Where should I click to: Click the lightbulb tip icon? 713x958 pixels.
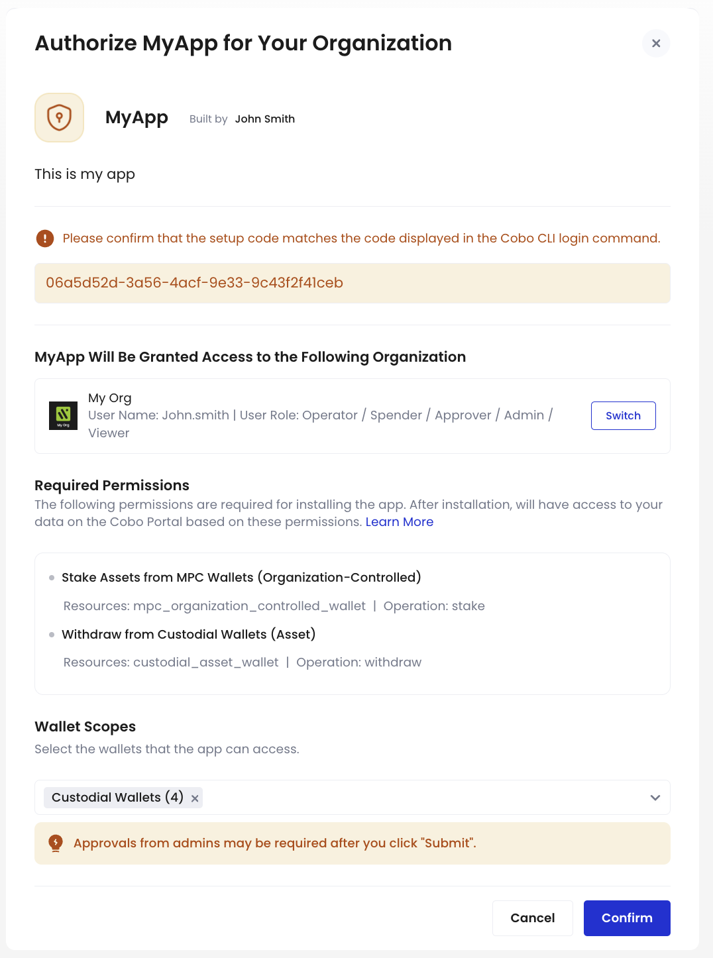pyautogui.click(x=56, y=843)
